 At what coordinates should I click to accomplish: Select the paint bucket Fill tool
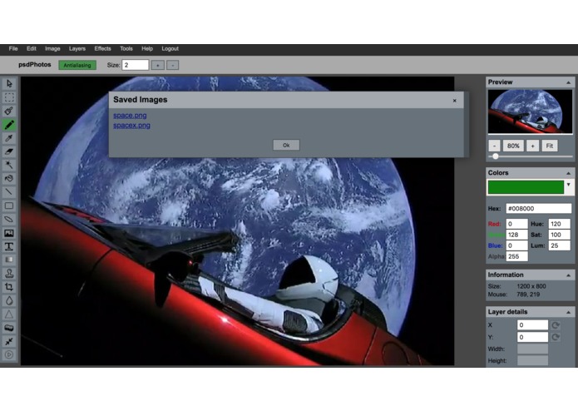click(9, 179)
